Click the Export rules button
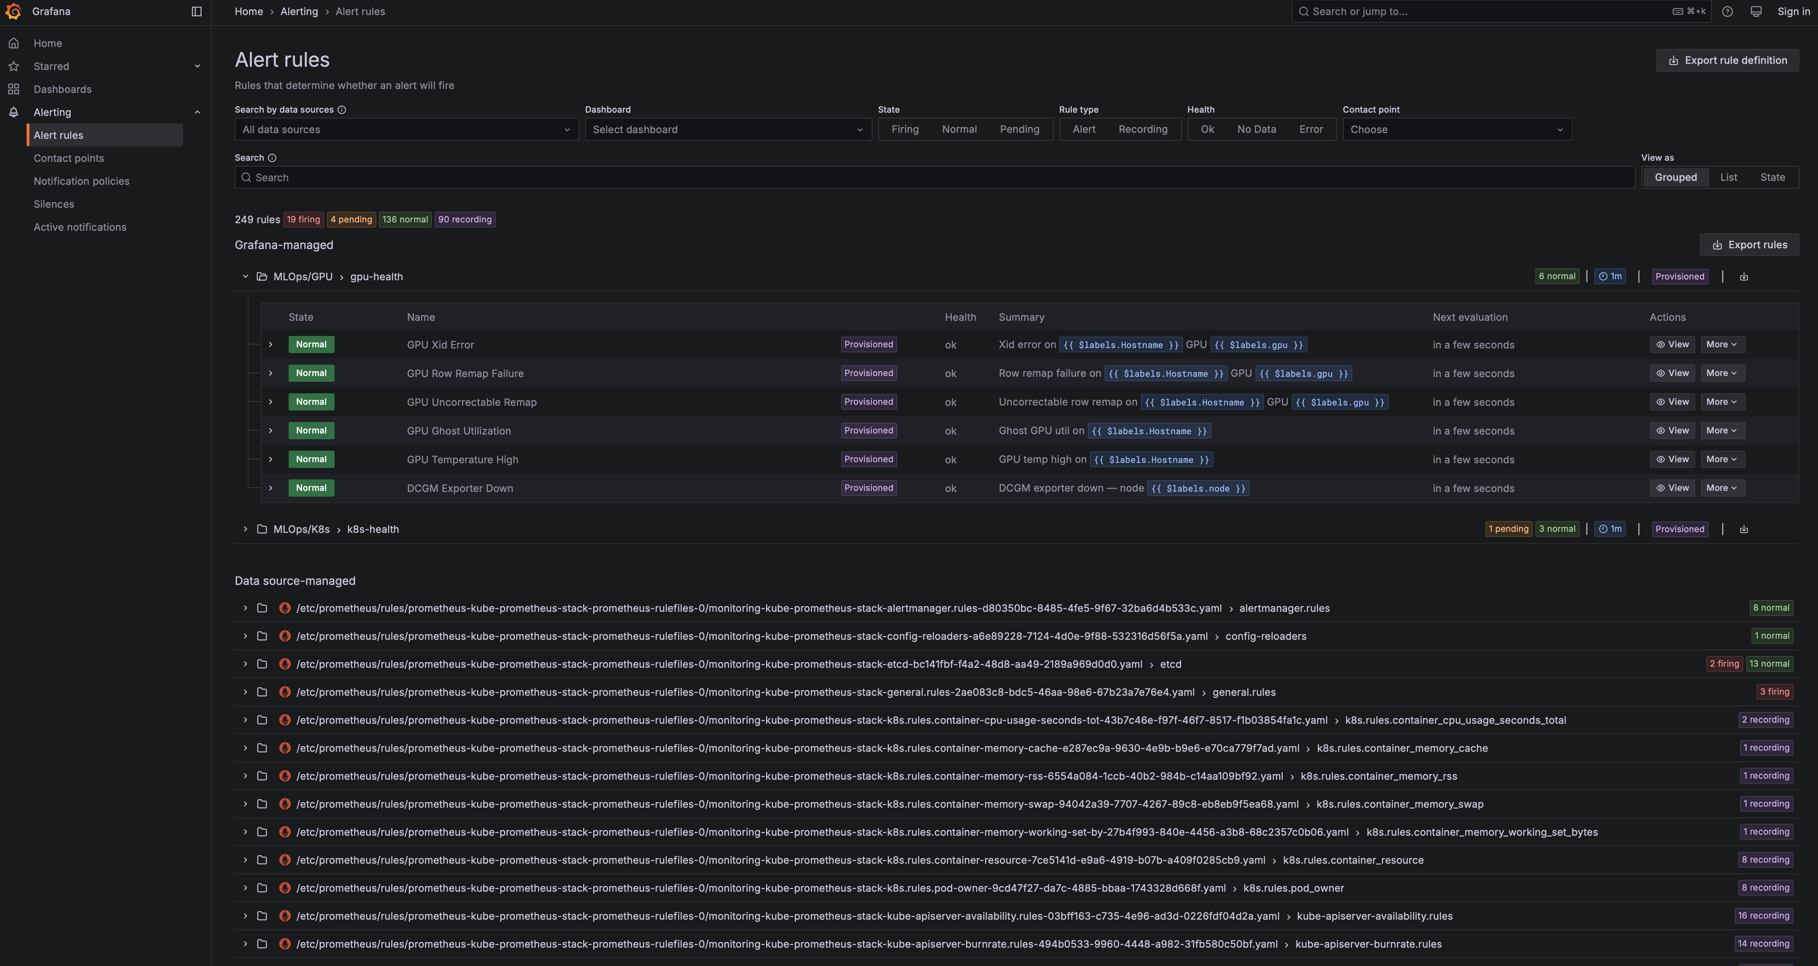The image size is (1818, 966). (1749, 245)
